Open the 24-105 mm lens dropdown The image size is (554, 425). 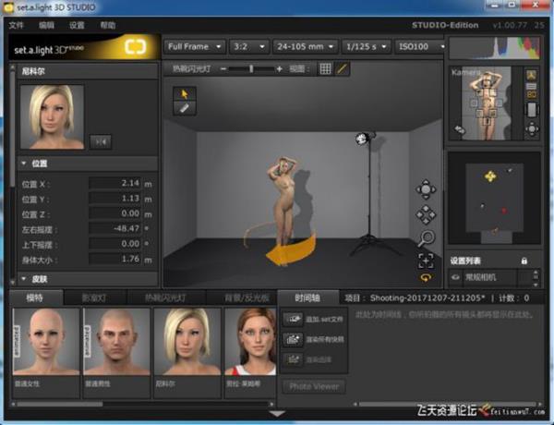(305, 47)
